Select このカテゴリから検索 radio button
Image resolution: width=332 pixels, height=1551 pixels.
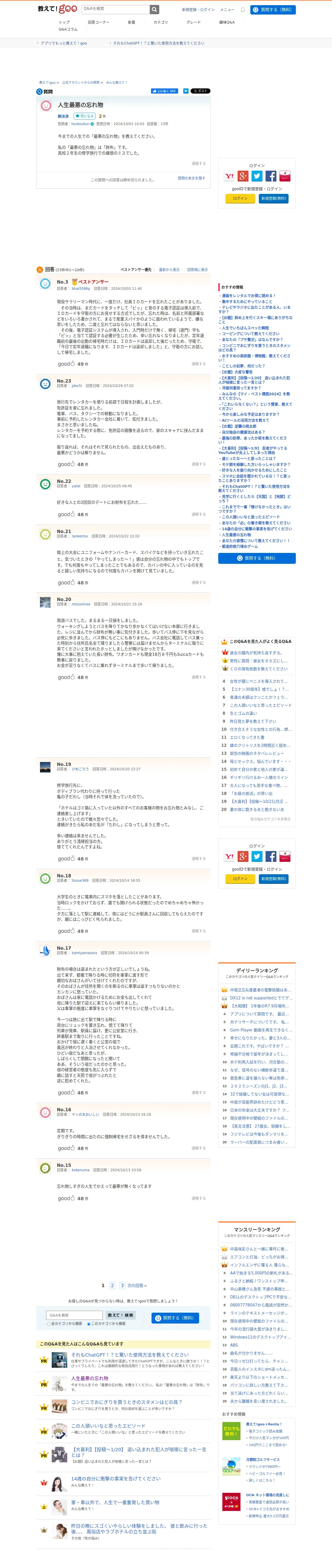click(89, 1324)
